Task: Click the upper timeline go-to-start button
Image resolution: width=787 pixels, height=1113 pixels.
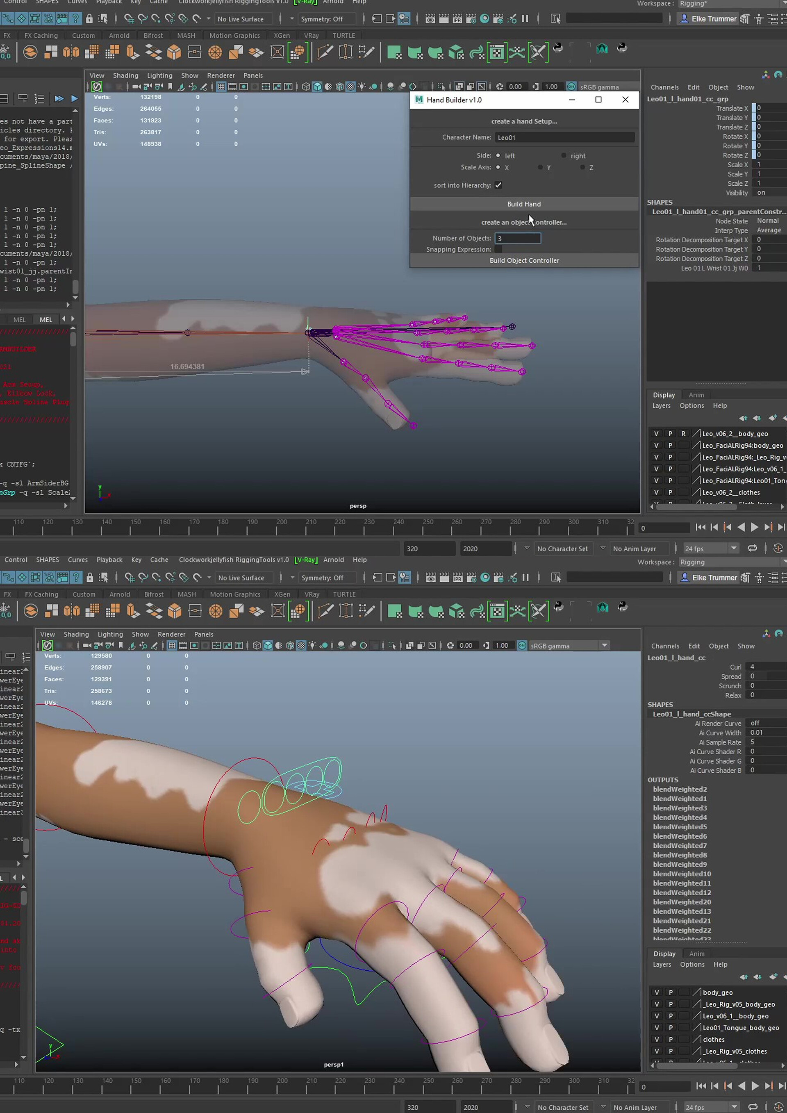Action: tap(700, 528)
